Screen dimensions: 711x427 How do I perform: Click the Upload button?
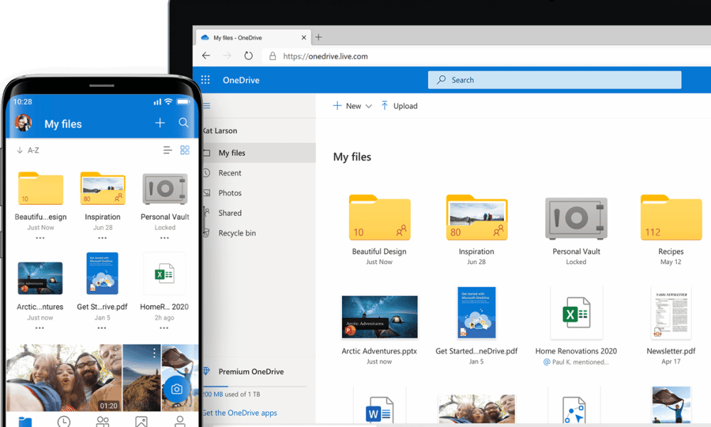(x=399, y=106)
